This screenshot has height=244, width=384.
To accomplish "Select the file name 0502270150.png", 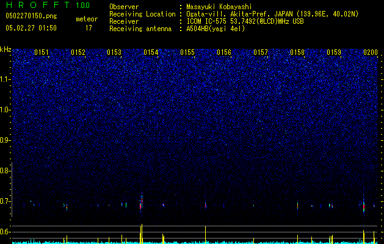I will coord(31,16).
